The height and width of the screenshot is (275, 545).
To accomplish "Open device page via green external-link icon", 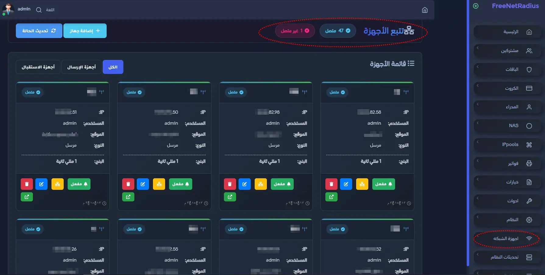I will point(27,197).
